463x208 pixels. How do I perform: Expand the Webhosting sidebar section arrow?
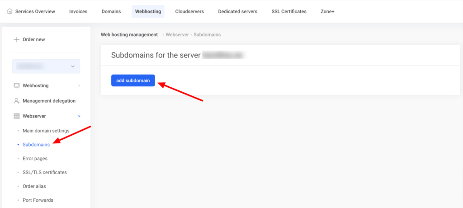pyautogui.click(x=79, y=85)
